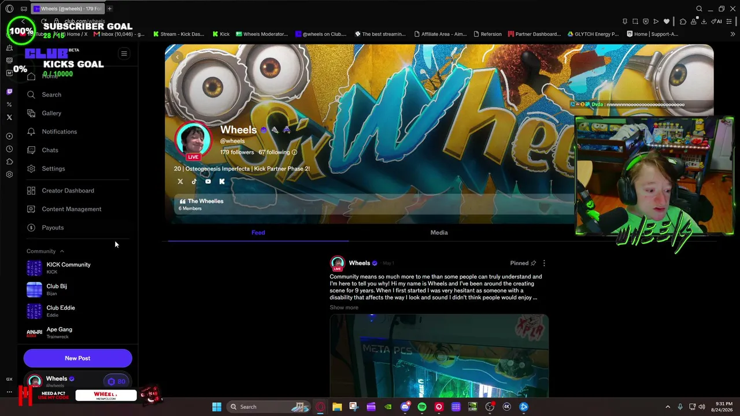The image size is (740, 416).
Task: Click the Wheels author name on pinned post
Action: click(x=359, y=263)
